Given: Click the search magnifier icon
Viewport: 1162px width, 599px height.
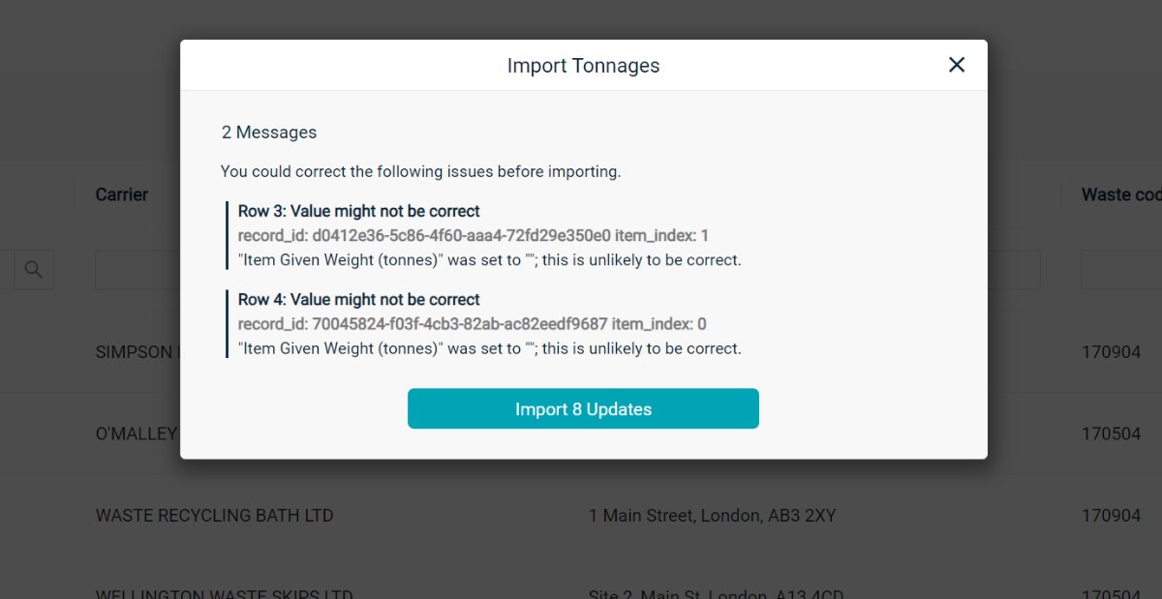Looking at the screenshot, I should pos(34,270).
